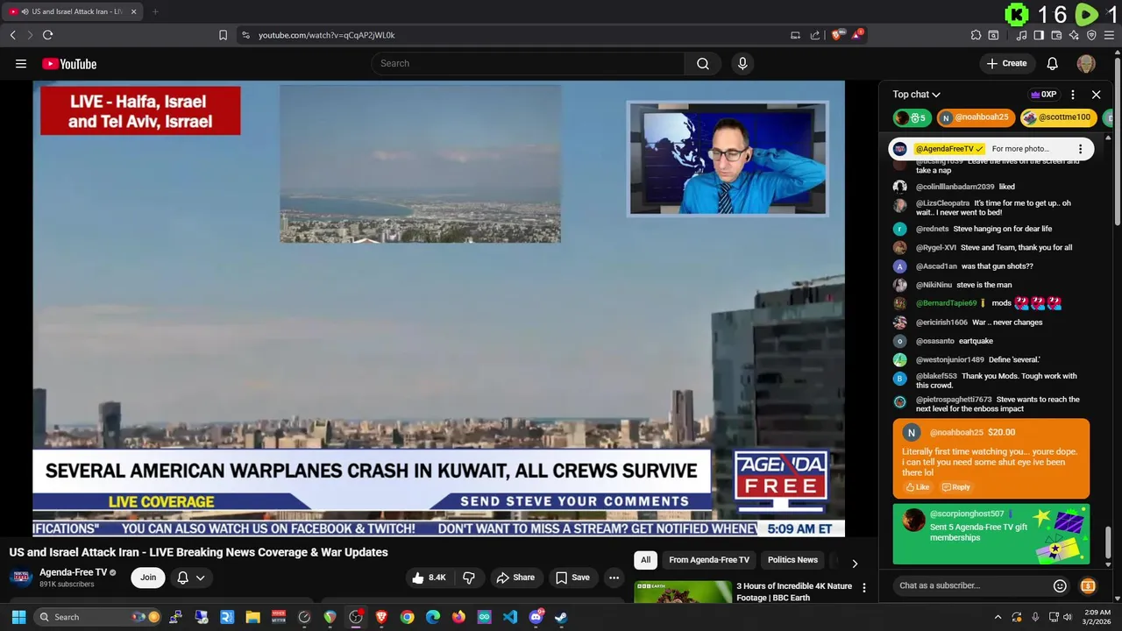Open the YouTube hamburger guide menu
The width and height of the screenshot is (1122, 631).
point(21,63)
